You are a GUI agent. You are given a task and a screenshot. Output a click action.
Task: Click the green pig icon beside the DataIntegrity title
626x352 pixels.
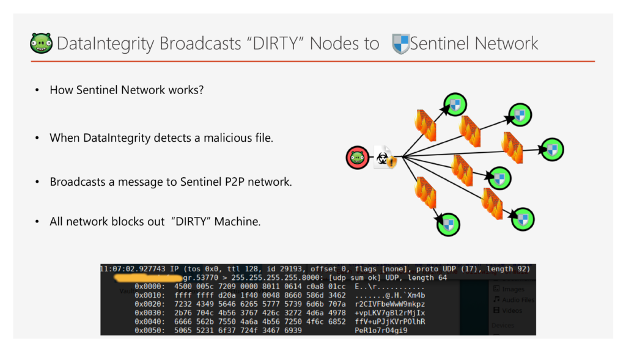41,43
